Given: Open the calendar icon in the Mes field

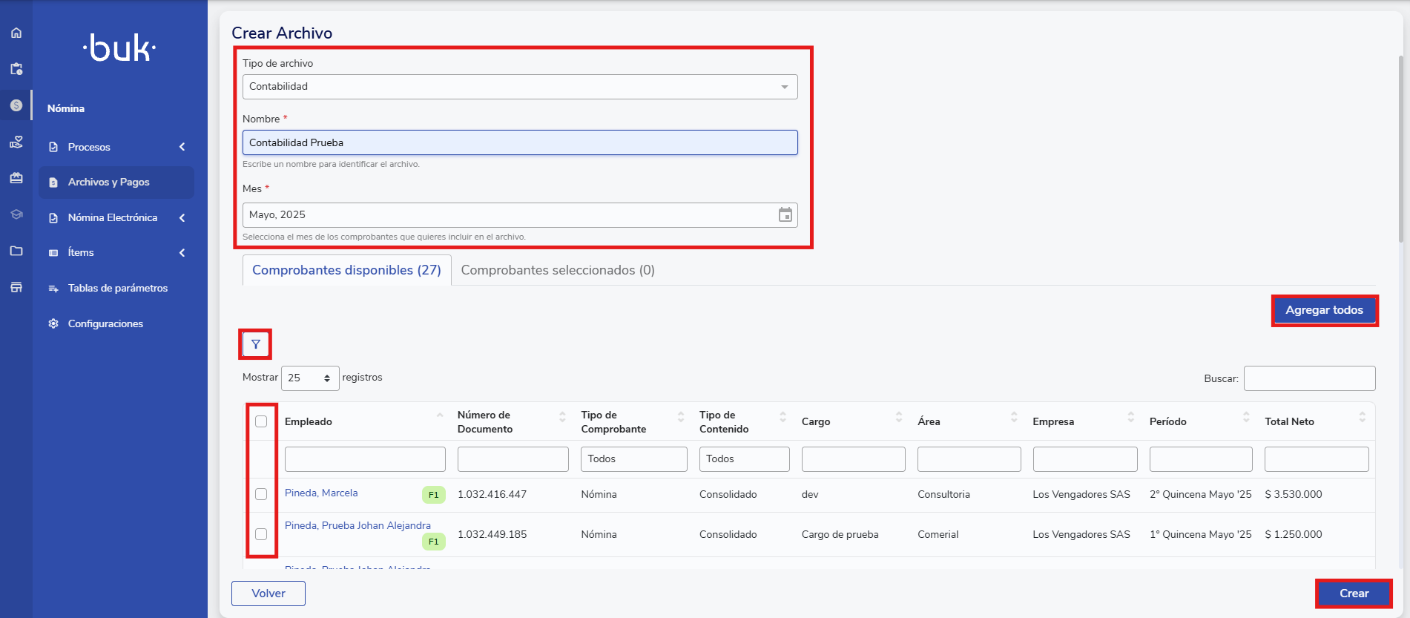Looking at the screenshot, I should [x=785, y=215].
